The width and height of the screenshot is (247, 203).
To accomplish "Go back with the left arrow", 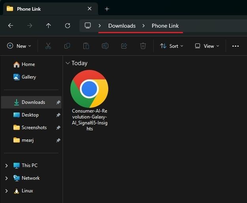I will [x=11, y=26].
